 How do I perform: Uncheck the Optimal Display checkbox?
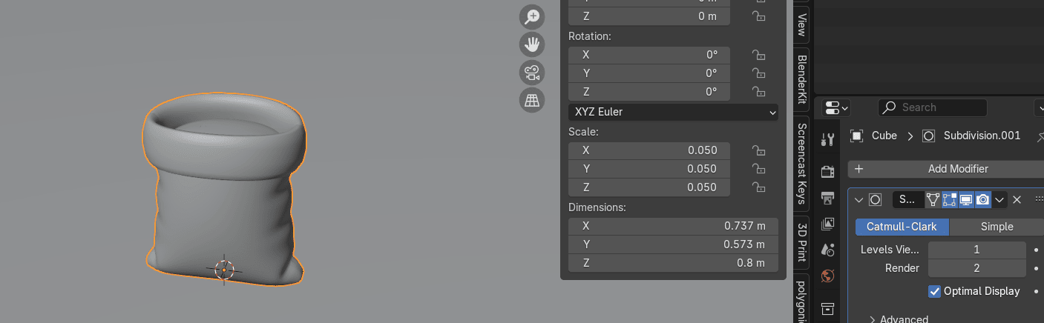coord(935,291)
